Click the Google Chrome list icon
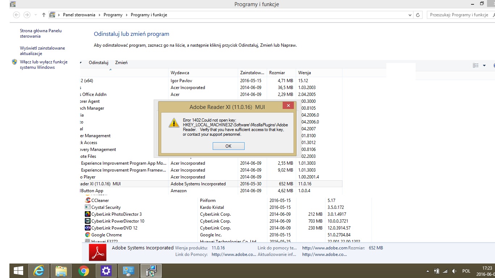This screenshot has width=495, height=278. point(88,235)
